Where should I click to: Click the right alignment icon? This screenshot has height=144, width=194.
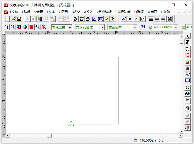click(163, 19)
